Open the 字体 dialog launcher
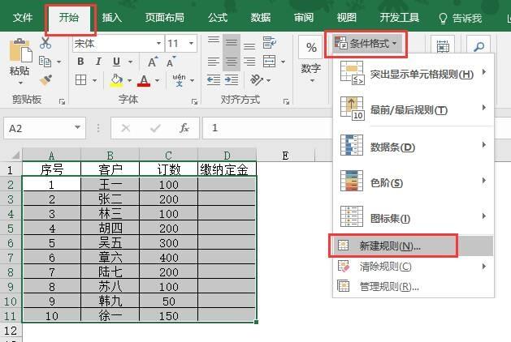 pyautogui.click(x=194, y=102)
